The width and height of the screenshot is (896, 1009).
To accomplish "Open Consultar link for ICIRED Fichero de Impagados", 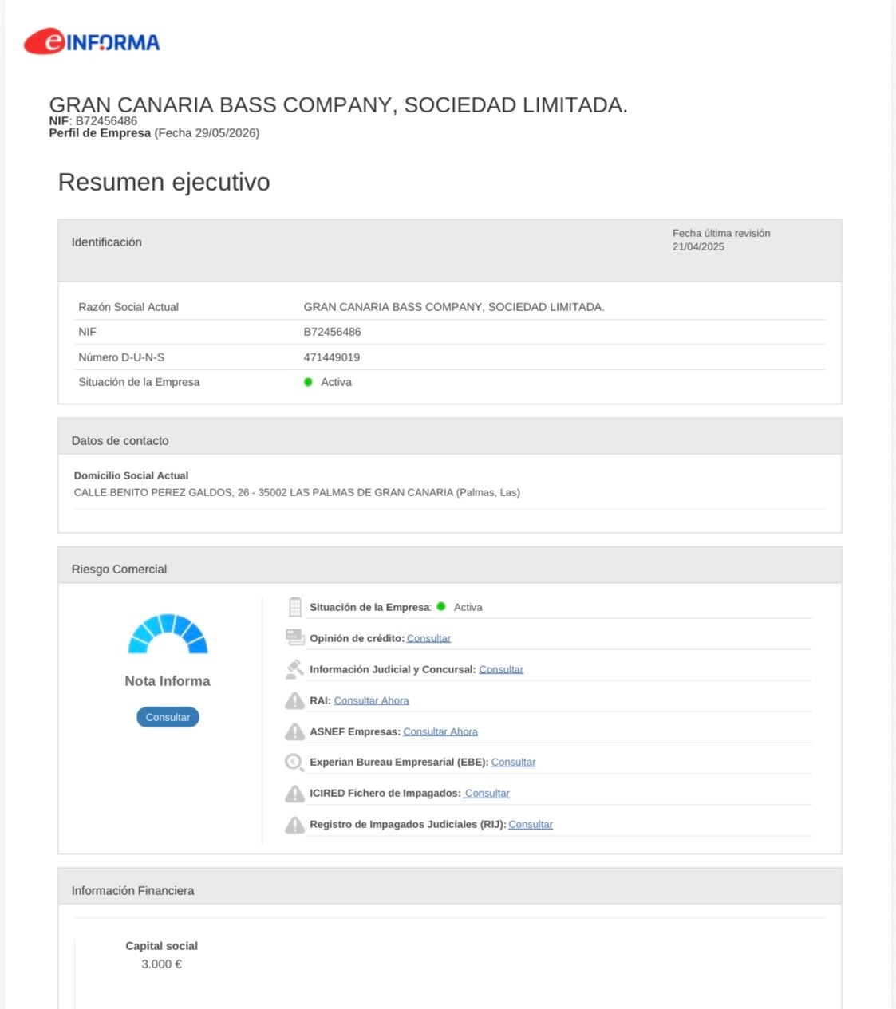I will point(487,793).
